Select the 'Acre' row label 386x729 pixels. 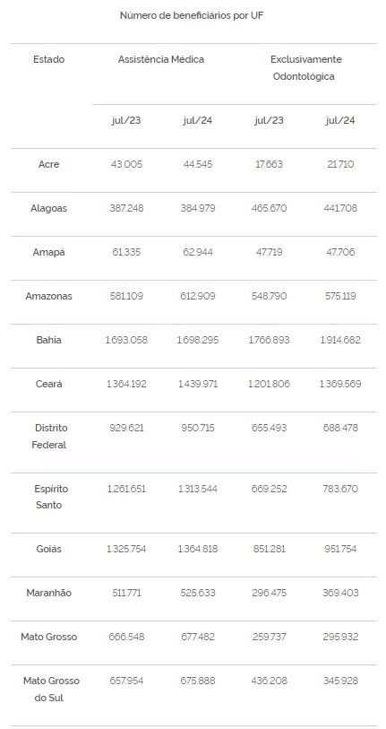(48, 165)
